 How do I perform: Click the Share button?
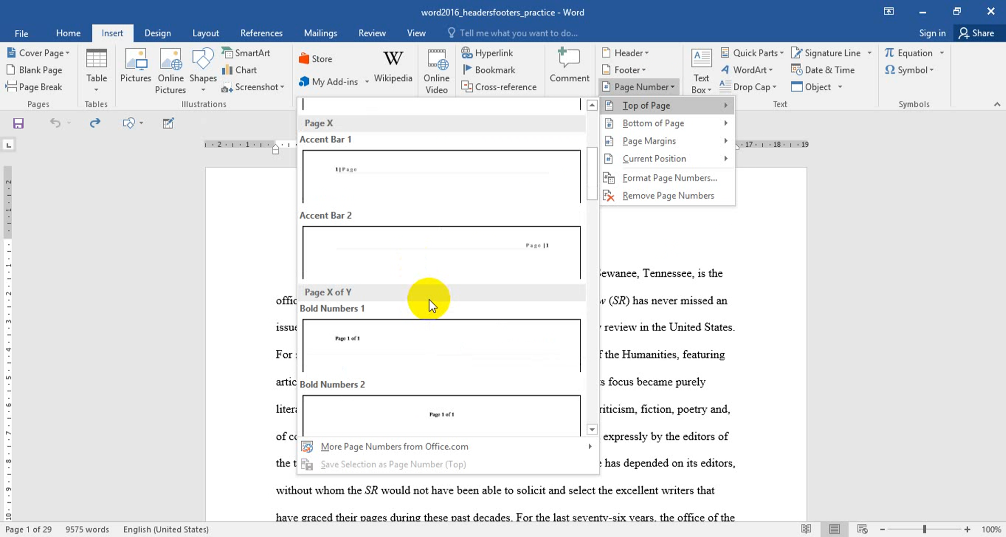(977, 33)
